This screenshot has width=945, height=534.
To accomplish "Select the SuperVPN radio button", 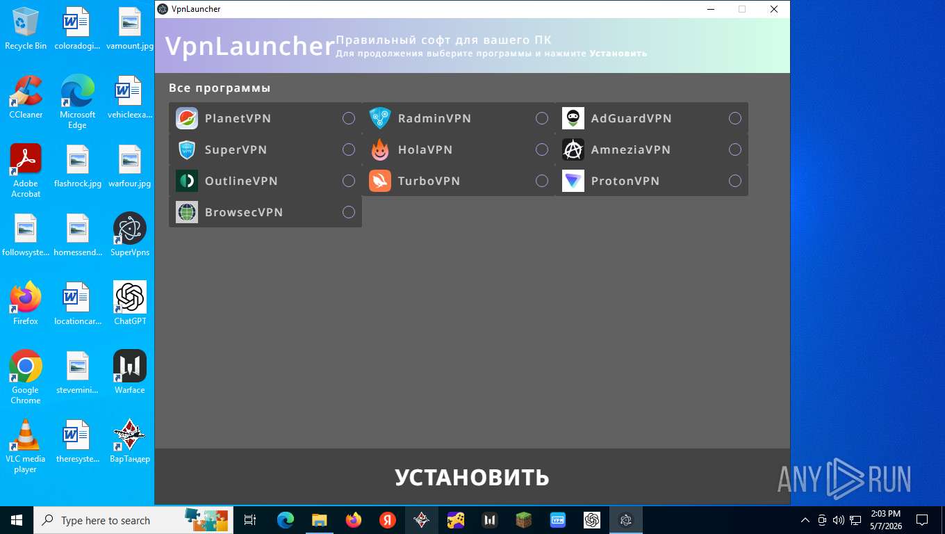I will click(349, 149).
